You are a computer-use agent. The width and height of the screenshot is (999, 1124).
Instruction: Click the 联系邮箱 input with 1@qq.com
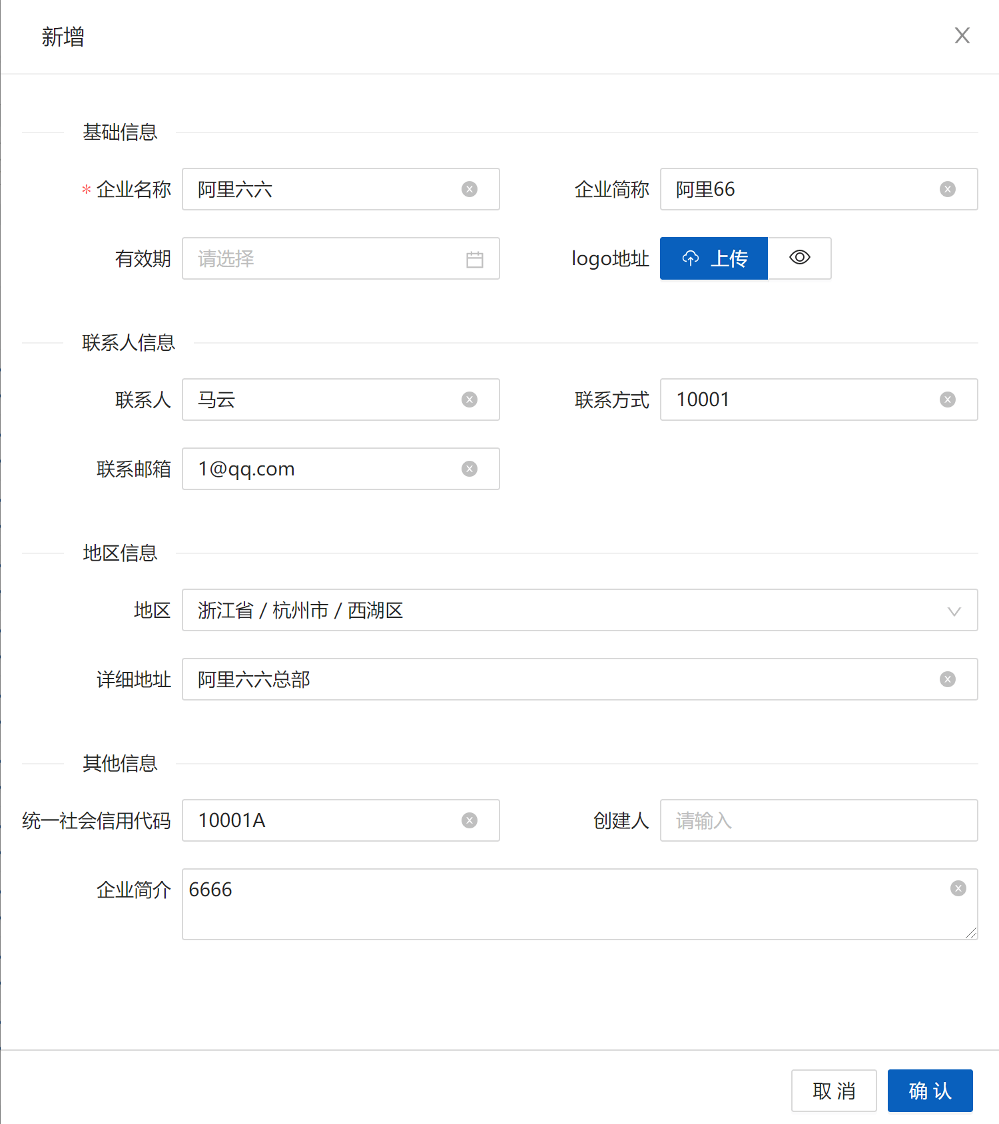coord(320,469)
